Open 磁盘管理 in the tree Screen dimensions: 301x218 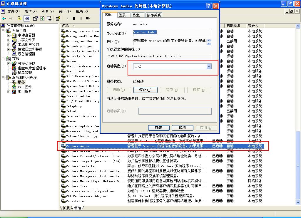pyautogui.click(x=25, y=73)
